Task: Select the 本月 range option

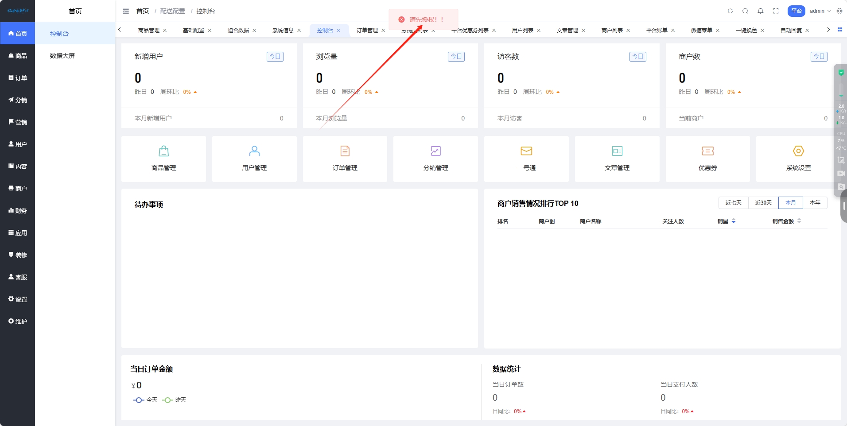Action: click(791, 203)
